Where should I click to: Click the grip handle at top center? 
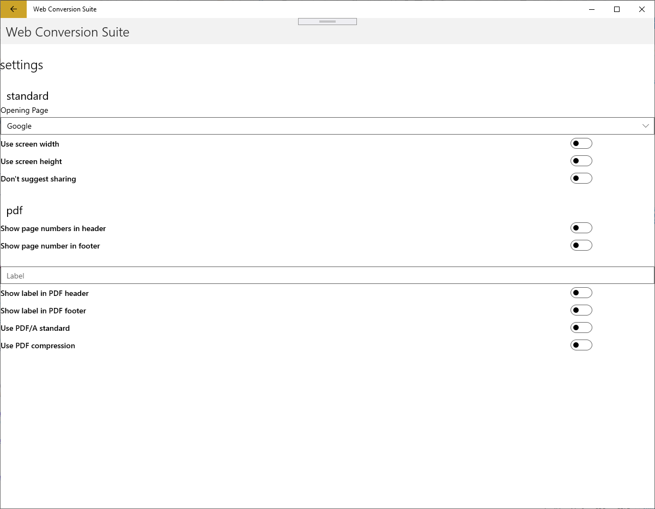point(327,21)
